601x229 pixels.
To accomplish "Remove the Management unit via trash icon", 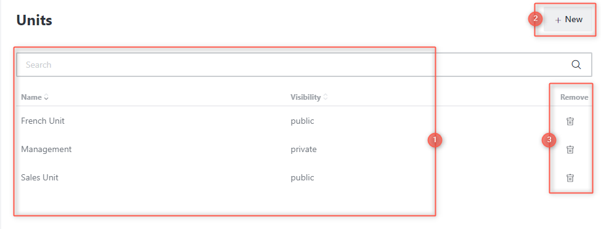I will [x=570, y=150].
